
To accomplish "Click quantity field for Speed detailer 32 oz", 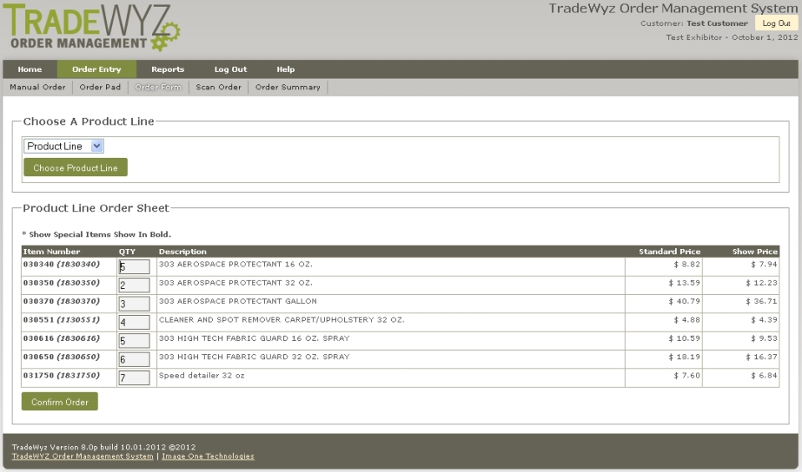I will coord(134,378).
